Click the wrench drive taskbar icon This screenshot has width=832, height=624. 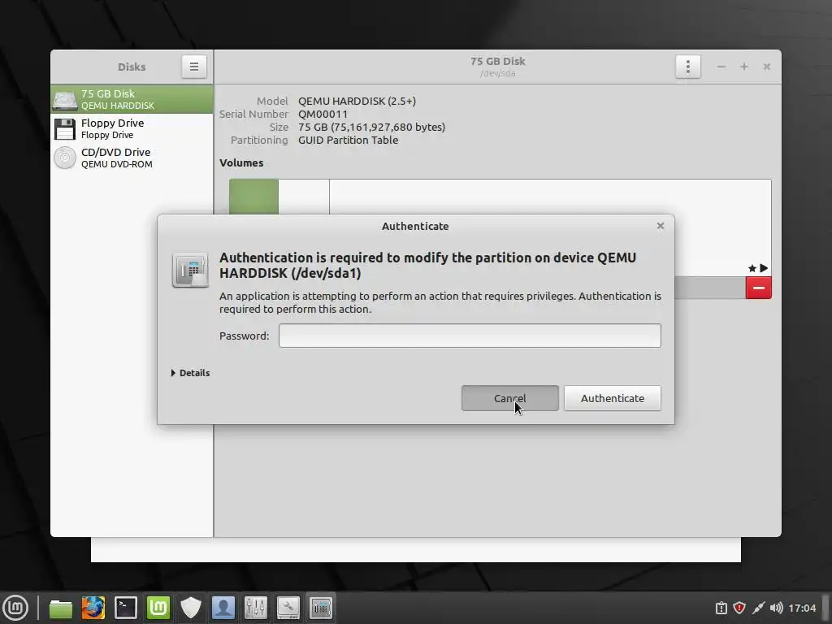[x=288, y=608]
